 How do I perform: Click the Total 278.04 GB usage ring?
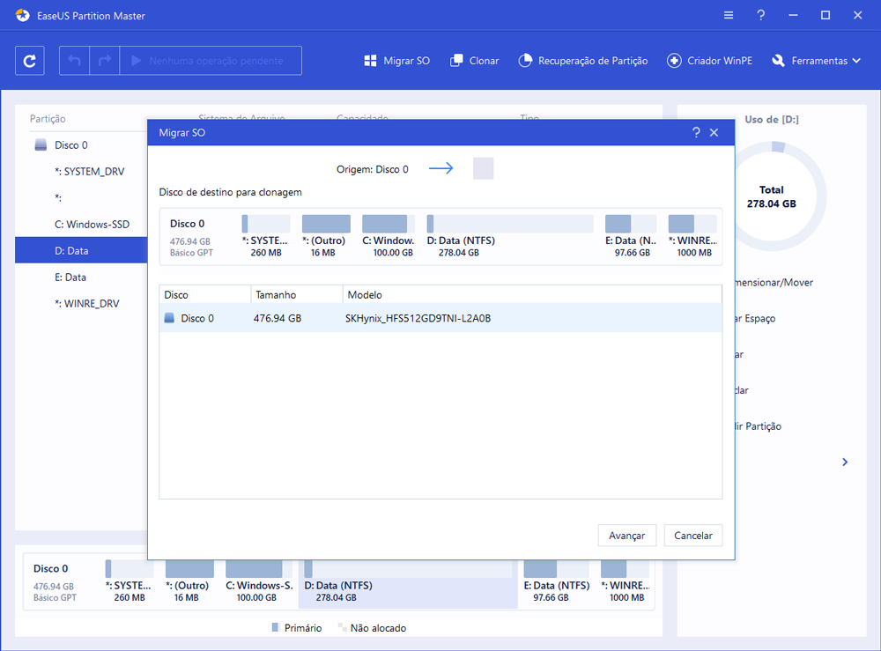(773, 196)
